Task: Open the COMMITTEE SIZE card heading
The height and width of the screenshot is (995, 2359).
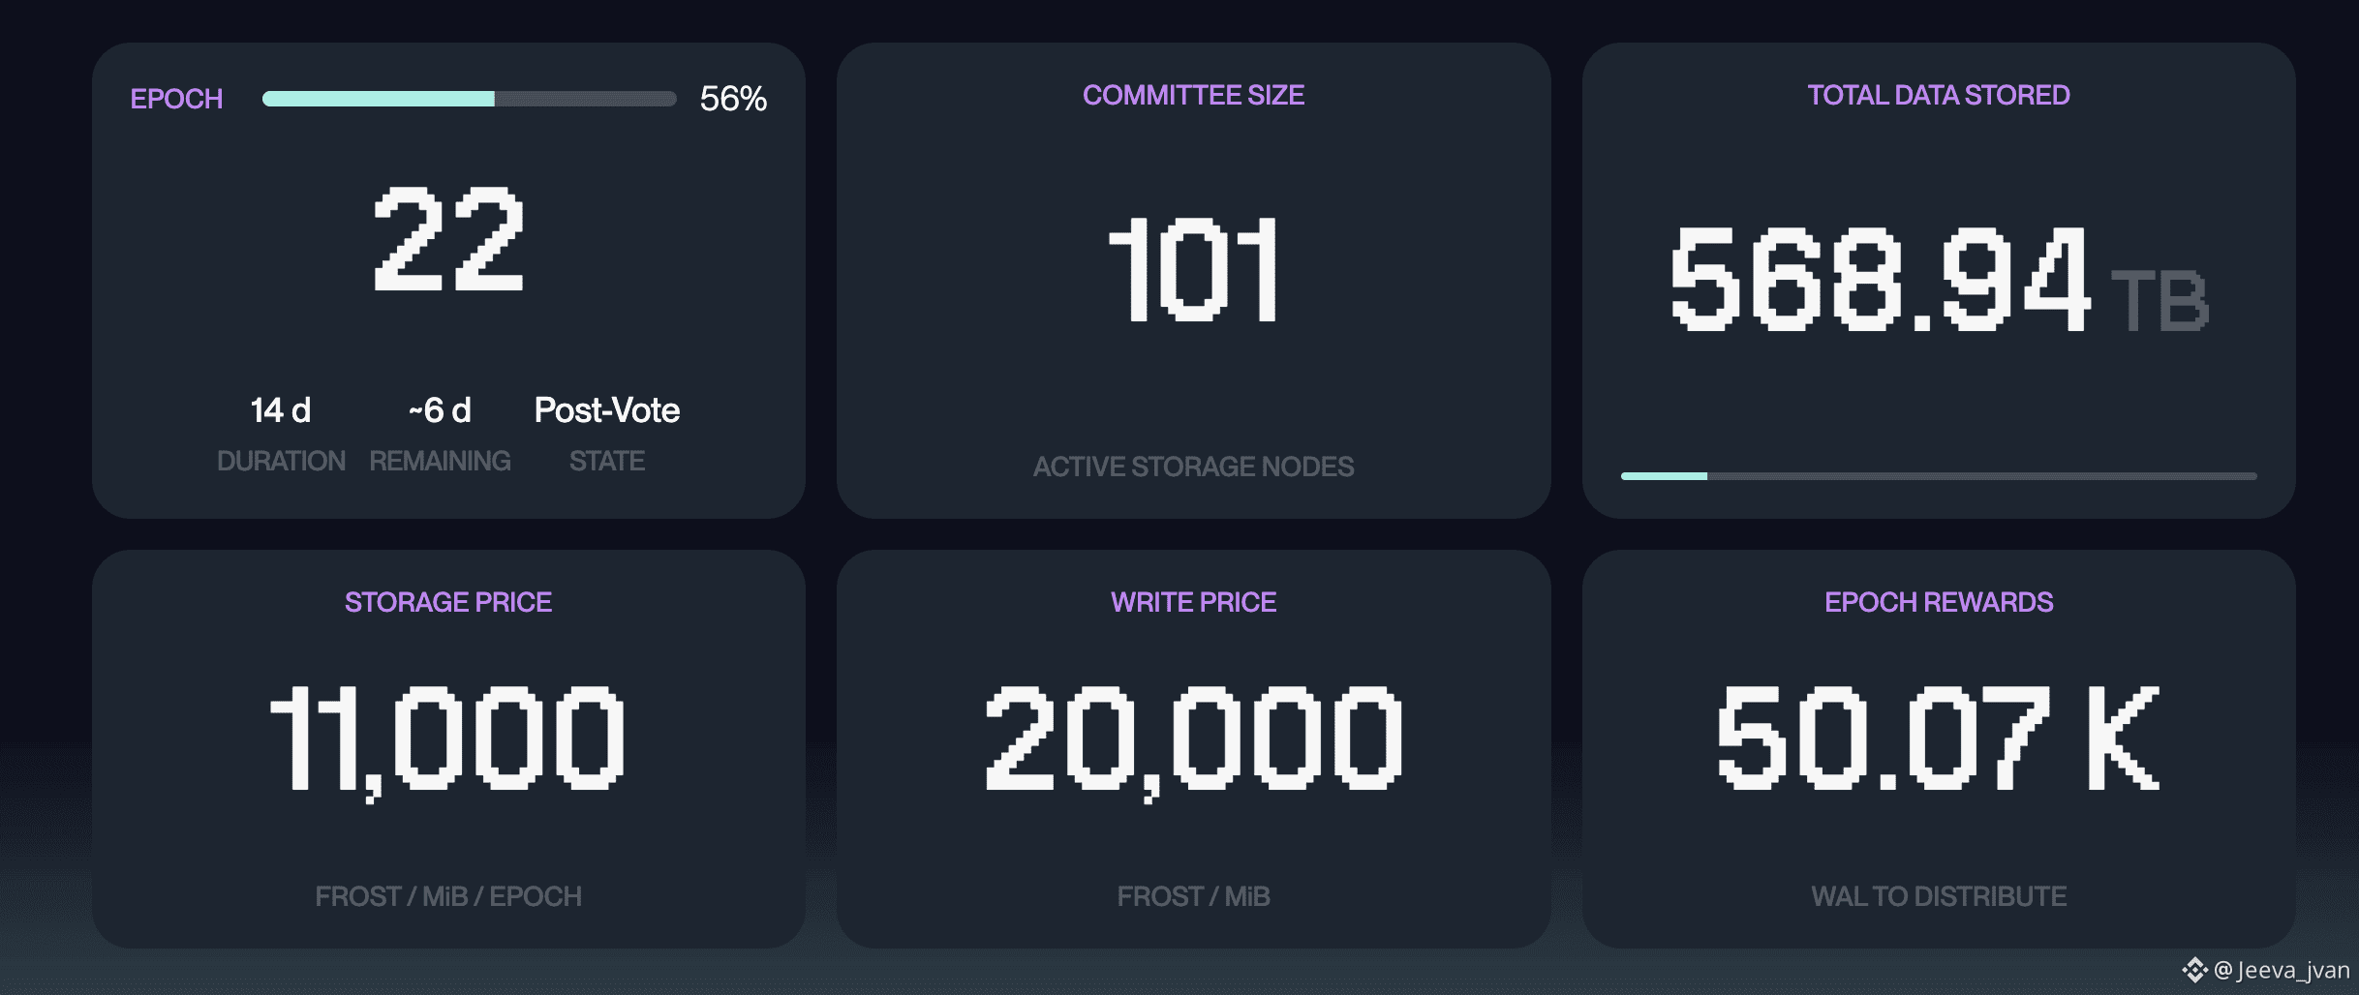Action: point(1193,95)
